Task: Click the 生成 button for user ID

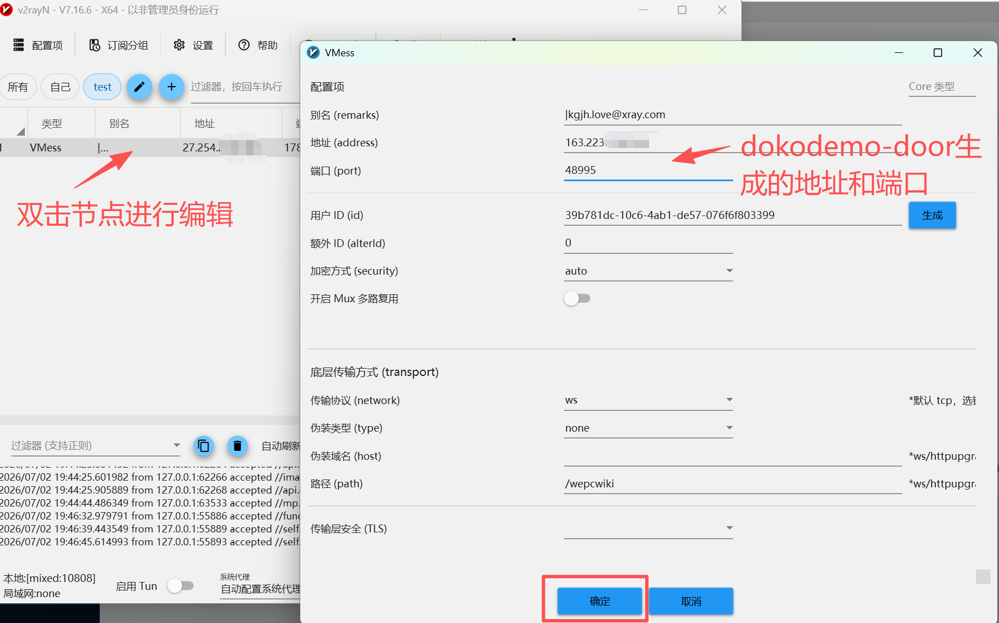Action: [x=932, y=215]
